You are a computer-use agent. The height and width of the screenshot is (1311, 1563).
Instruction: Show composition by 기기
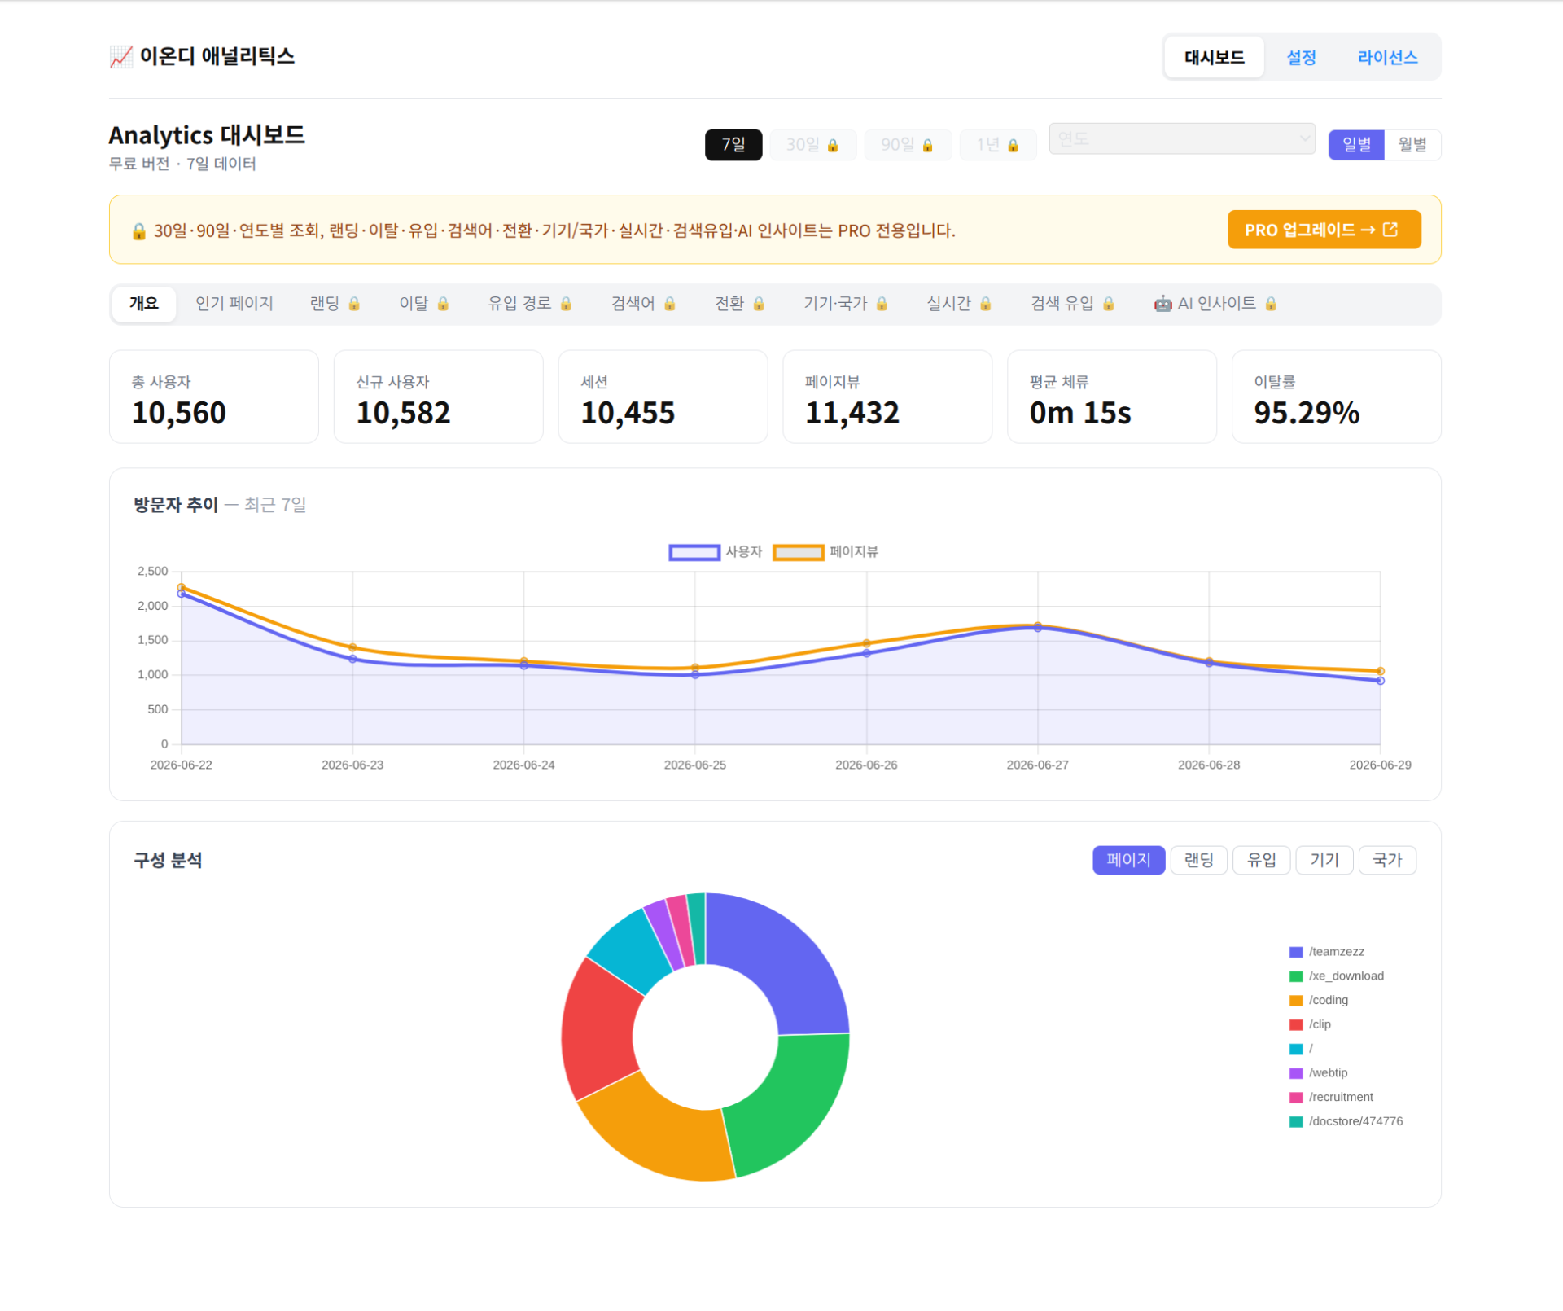(x=1324, y=860)
